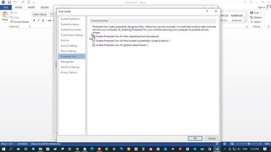271x152 pixels.
Task: Open the Windows notification center
Action: (x=265, y=149)
